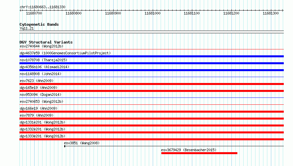The height and width of the screenshot is (166, 293).
Task: Click thin red line under esv2740644
Action: click(151, 49)
